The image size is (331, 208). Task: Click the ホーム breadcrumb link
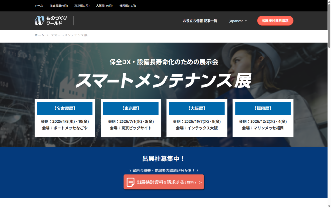pyautogui.click(x=39, y=35)
